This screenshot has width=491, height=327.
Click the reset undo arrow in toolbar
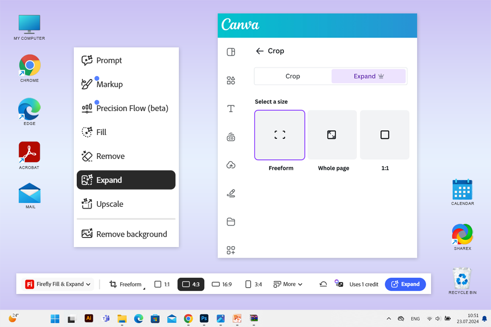[323, 284]
